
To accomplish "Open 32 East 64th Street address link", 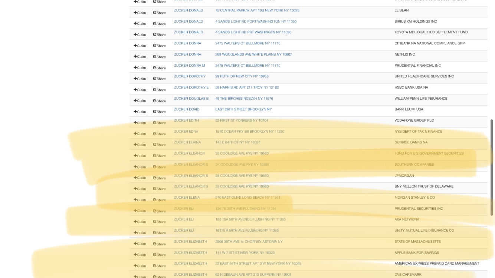I will coord(258,264).
